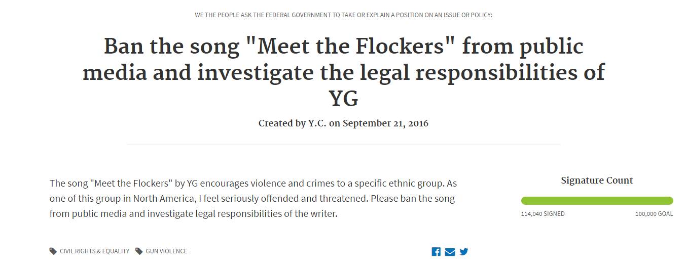
Task: Click the 'Created by Y.C.' date line
Action: 343,123
